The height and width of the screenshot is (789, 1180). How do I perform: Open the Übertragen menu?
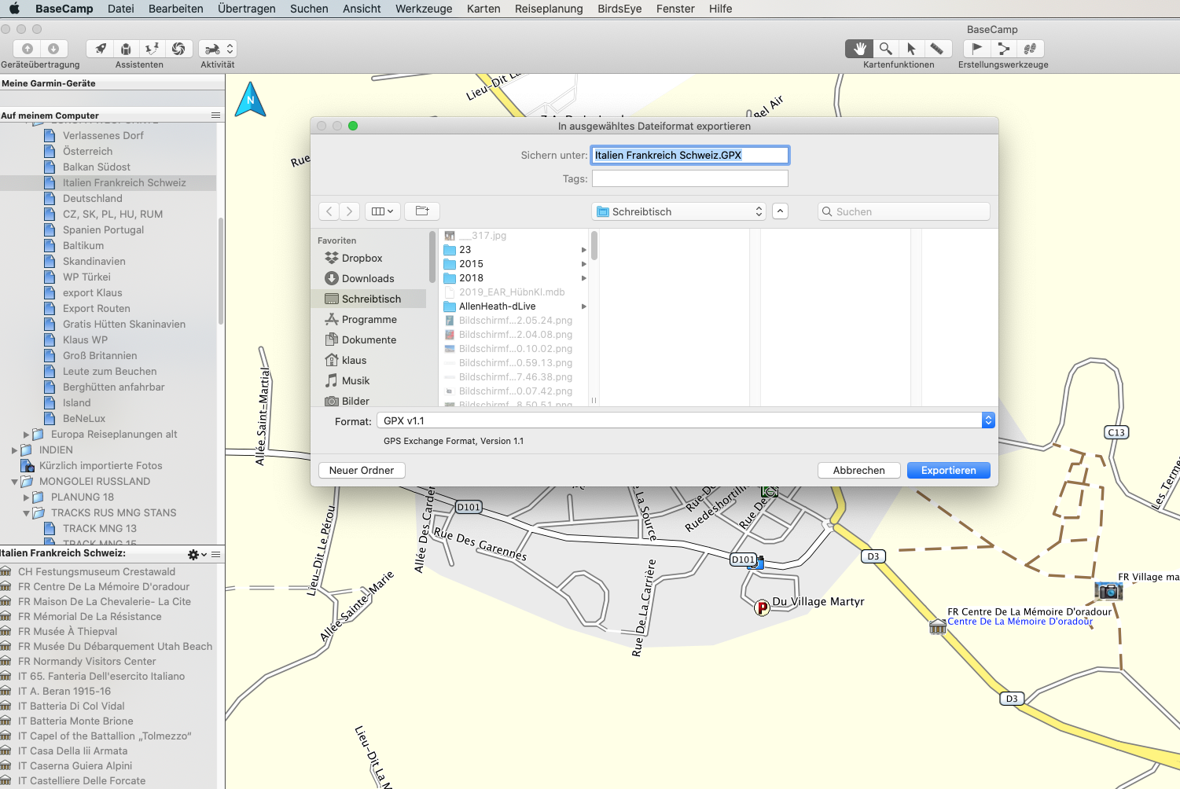(247, 9)
